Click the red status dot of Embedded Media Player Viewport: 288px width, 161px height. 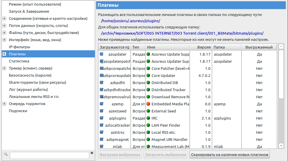148,104
